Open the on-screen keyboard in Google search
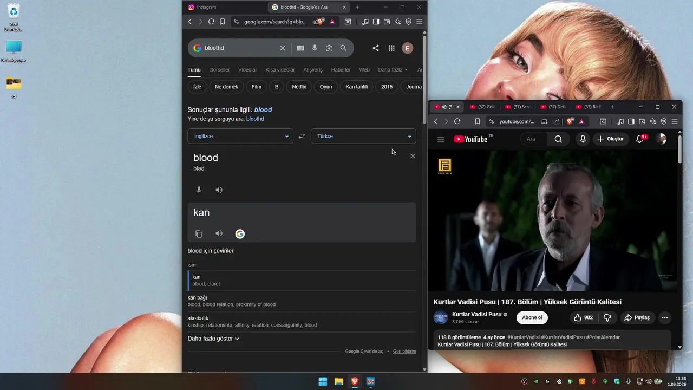 [x=300, y=48]
